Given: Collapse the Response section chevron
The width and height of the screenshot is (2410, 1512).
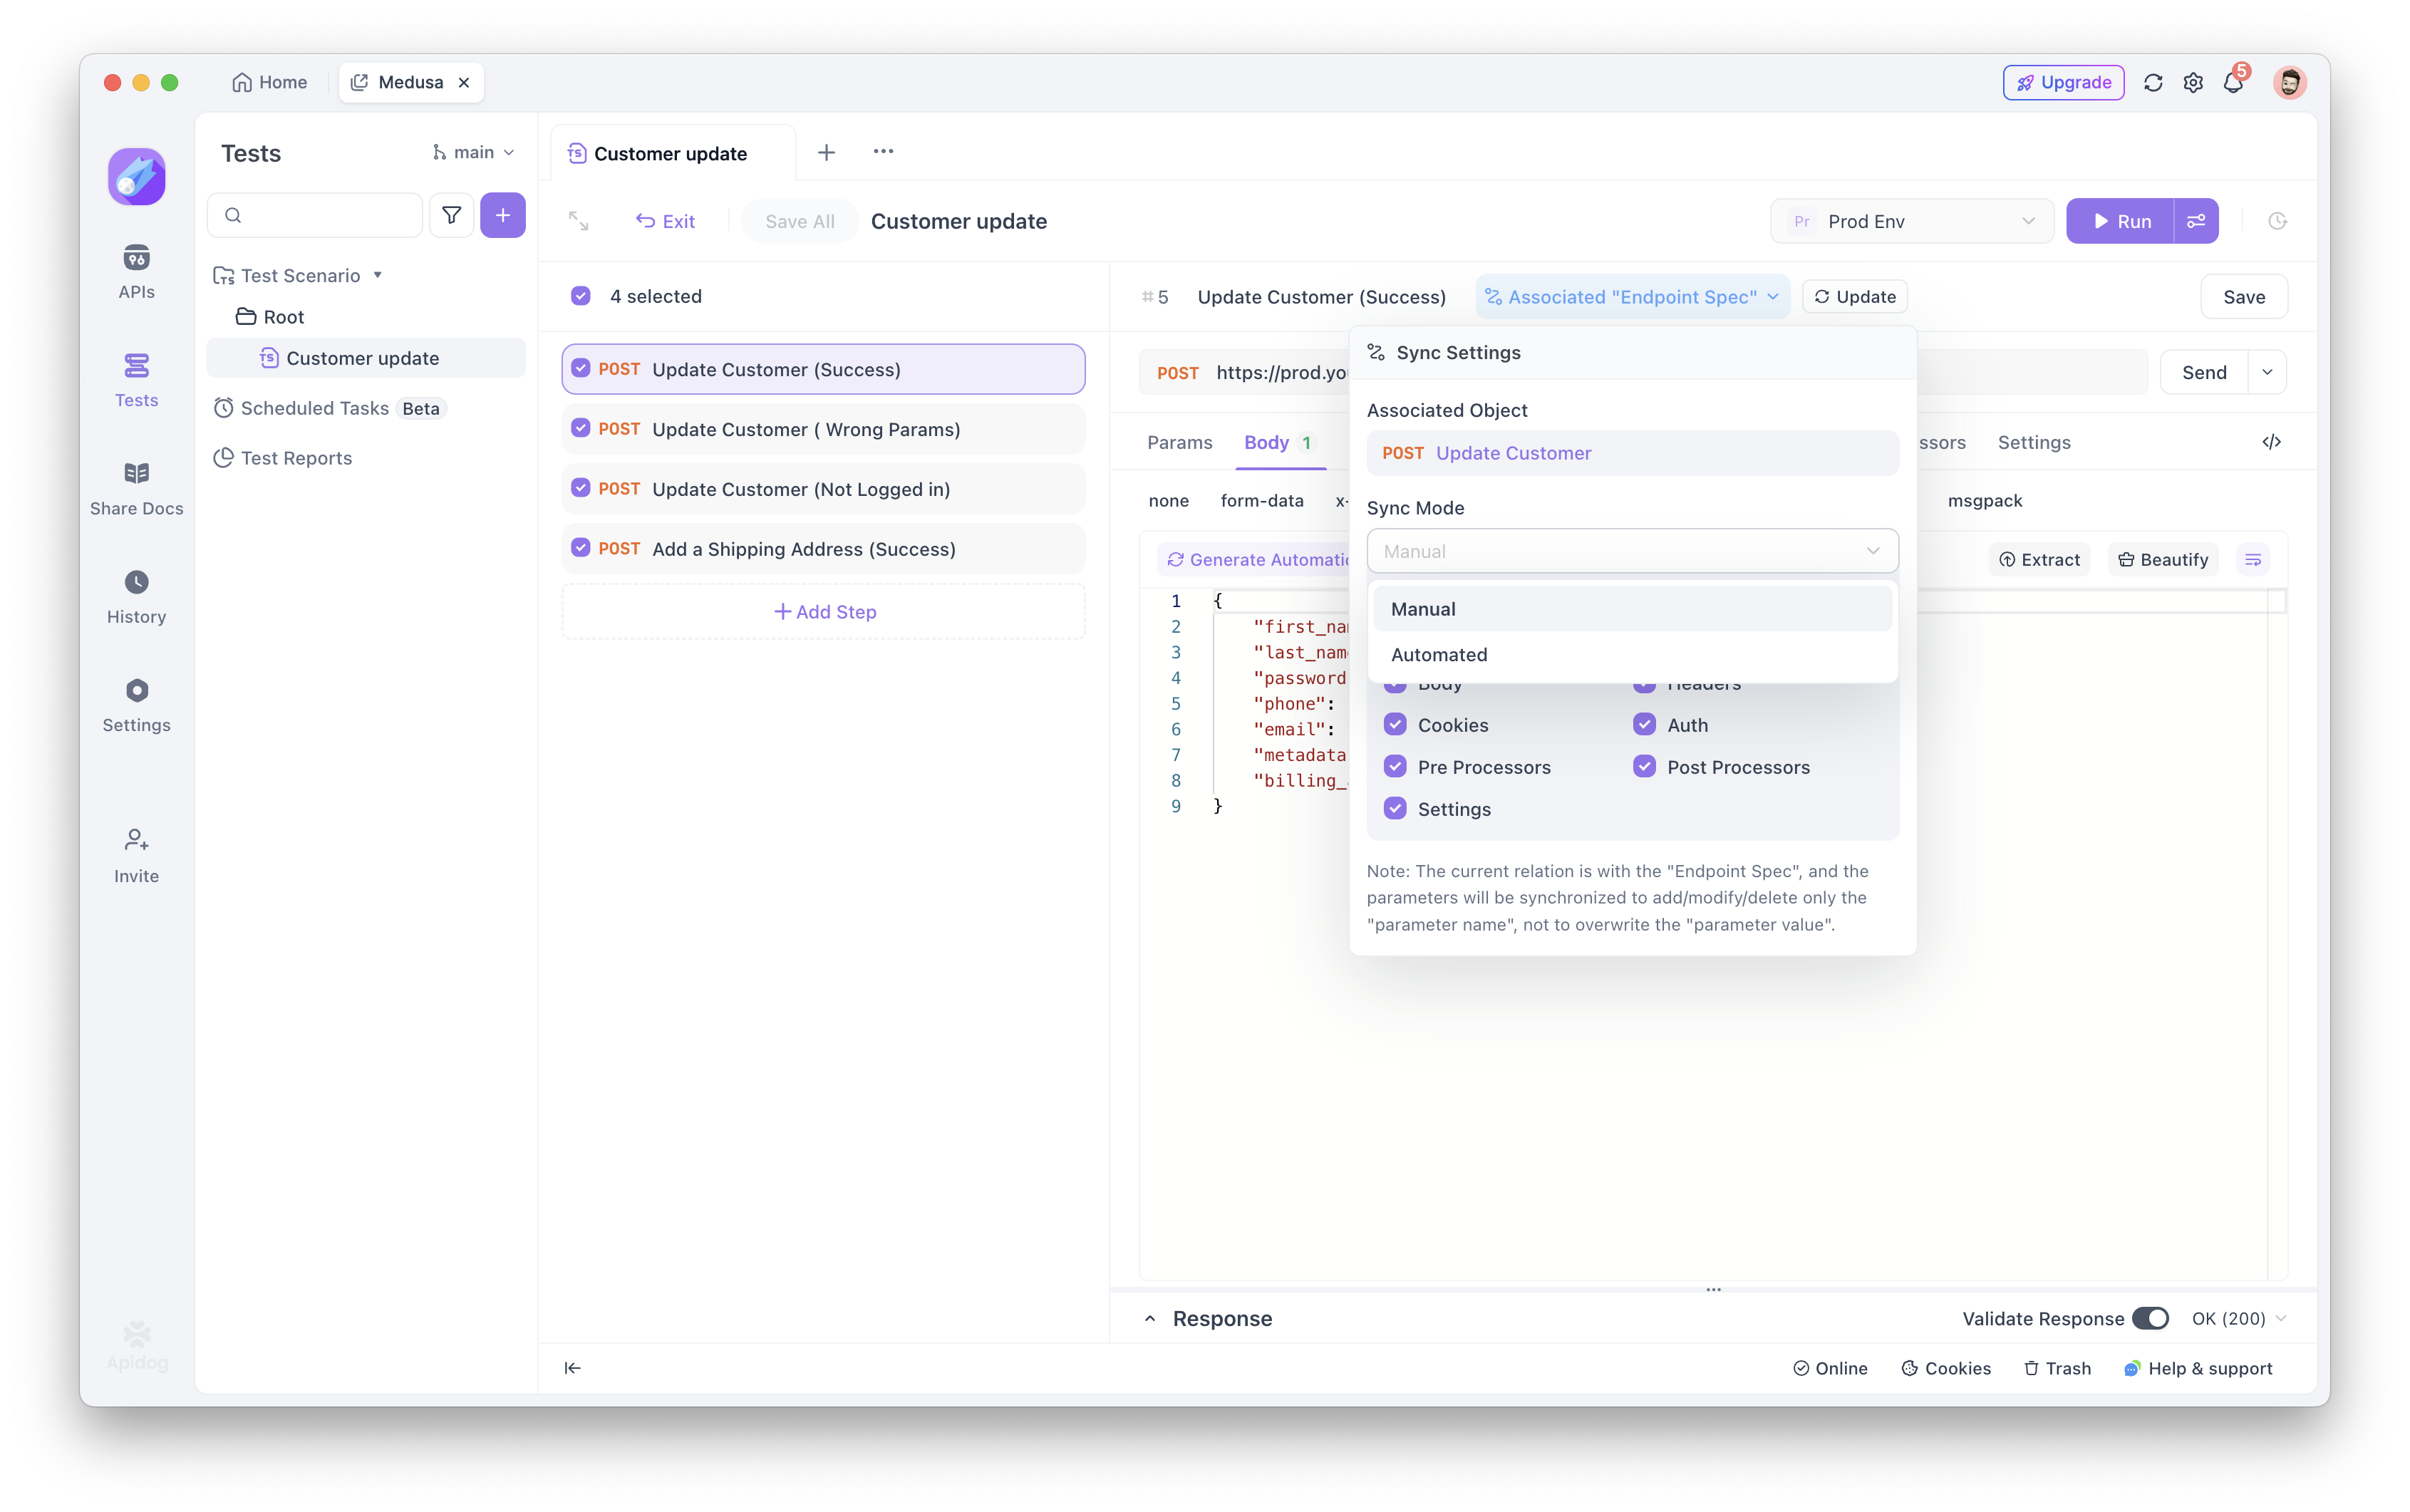Looking at the screenshot, I should (1150, 1318).
